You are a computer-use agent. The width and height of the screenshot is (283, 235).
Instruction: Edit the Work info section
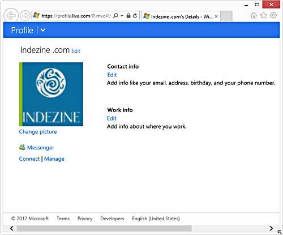click(x=112, y=118)
